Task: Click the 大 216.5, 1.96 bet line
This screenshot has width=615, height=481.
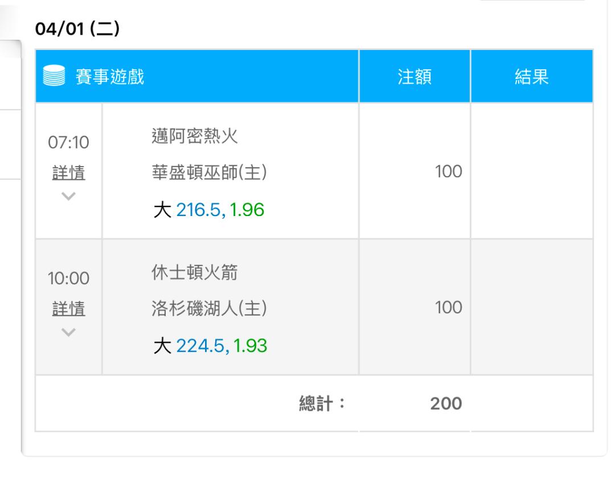Action: point(208,210)
